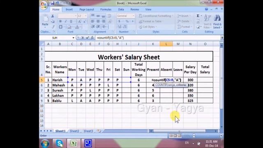Image resolution: width=263 pixels, height=148 pixels.
Task: Toggle Align Text Left
Action: tap(92, 21)
